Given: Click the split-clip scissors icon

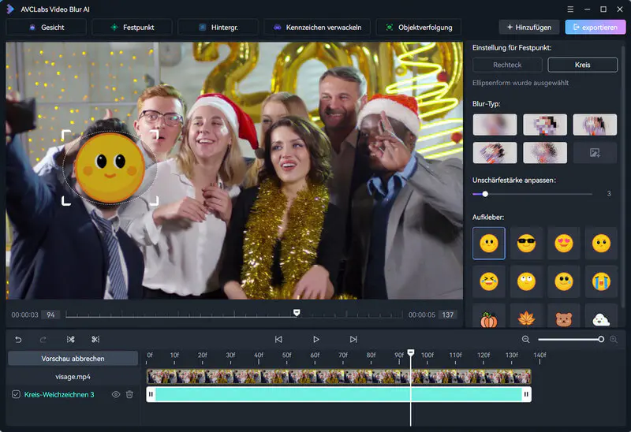Looking at the screenshot, I should (x=71, y=340).
